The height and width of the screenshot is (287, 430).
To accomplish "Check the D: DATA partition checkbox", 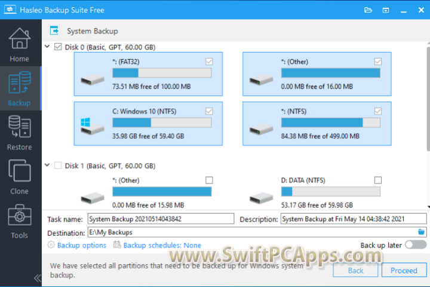I will (378, 180).
